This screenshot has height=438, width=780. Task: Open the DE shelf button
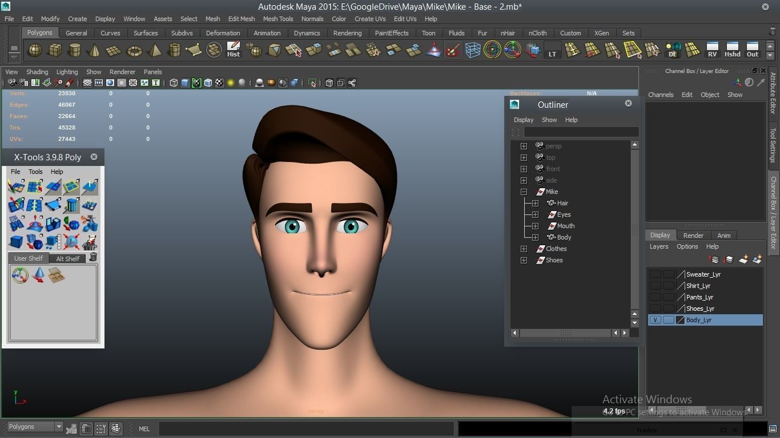pos(673,50)
